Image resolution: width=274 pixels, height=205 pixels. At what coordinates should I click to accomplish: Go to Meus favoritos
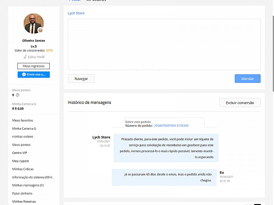23,121
